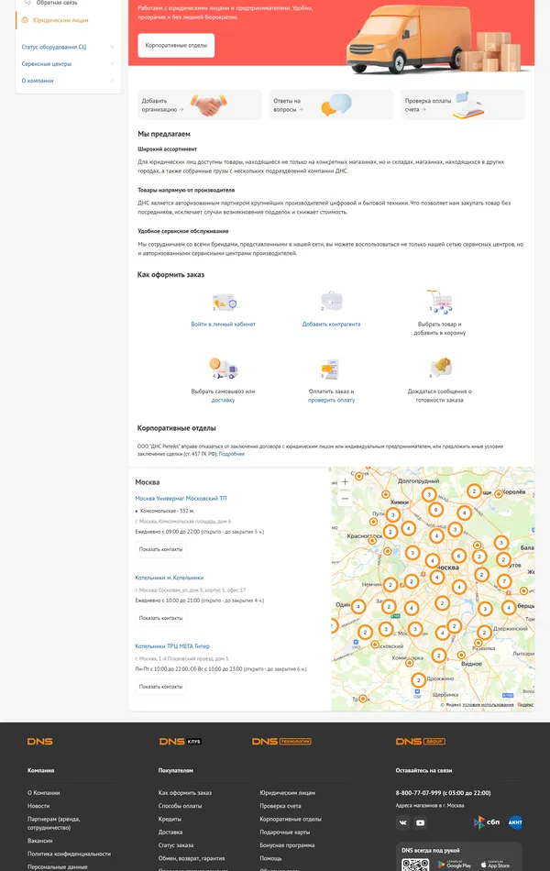This screenshot has height=871, width=550.
Task: Open Адреса магазинов в г. Москва link
Action: click(x=429, y=806)
